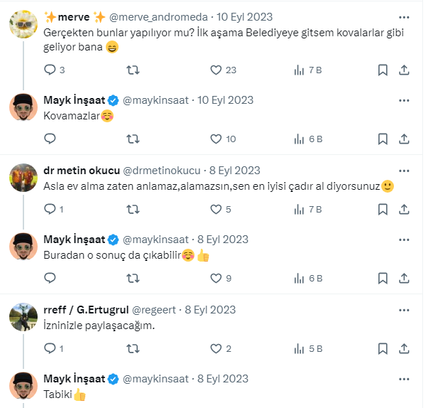Open more options on merve's tweet
Image resolution: width=433 pixels, height=408 pixels.
(x=404, y=16)
